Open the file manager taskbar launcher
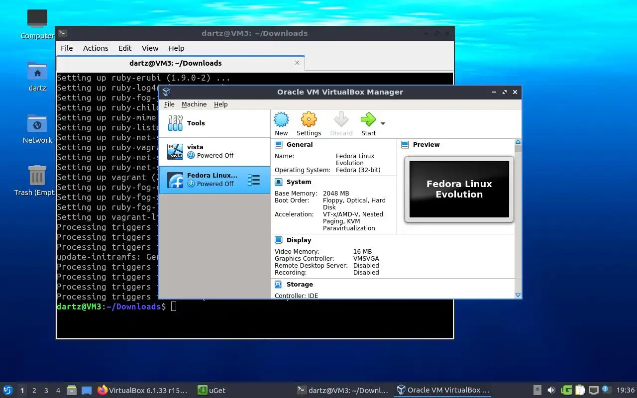Image resolution: width=637 pixels, height=398 pixels. (x=72, y=390)
